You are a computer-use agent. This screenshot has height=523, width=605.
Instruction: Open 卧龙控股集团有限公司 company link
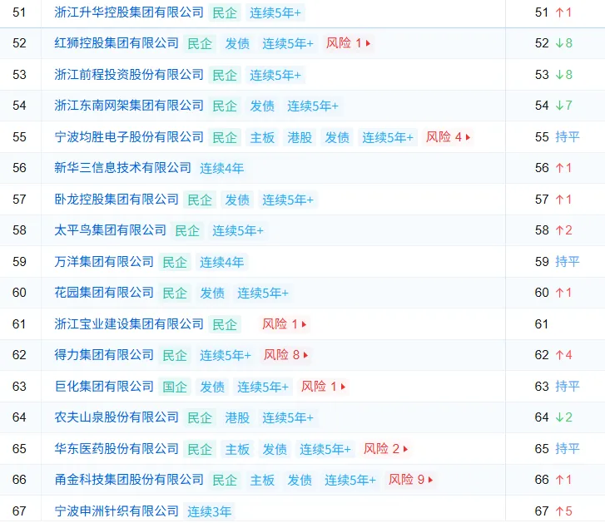coord(117,200)
